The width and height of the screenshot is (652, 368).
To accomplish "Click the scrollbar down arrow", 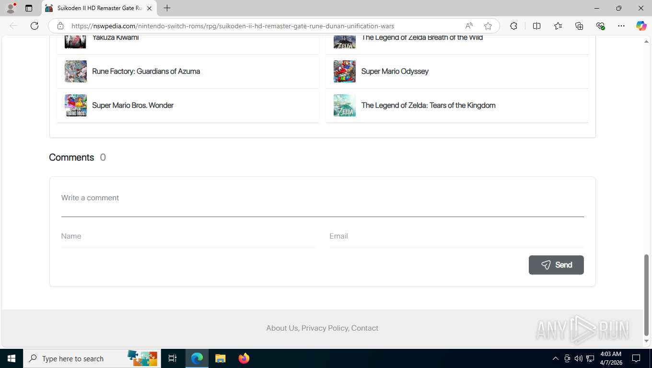I will coord(646,341).
